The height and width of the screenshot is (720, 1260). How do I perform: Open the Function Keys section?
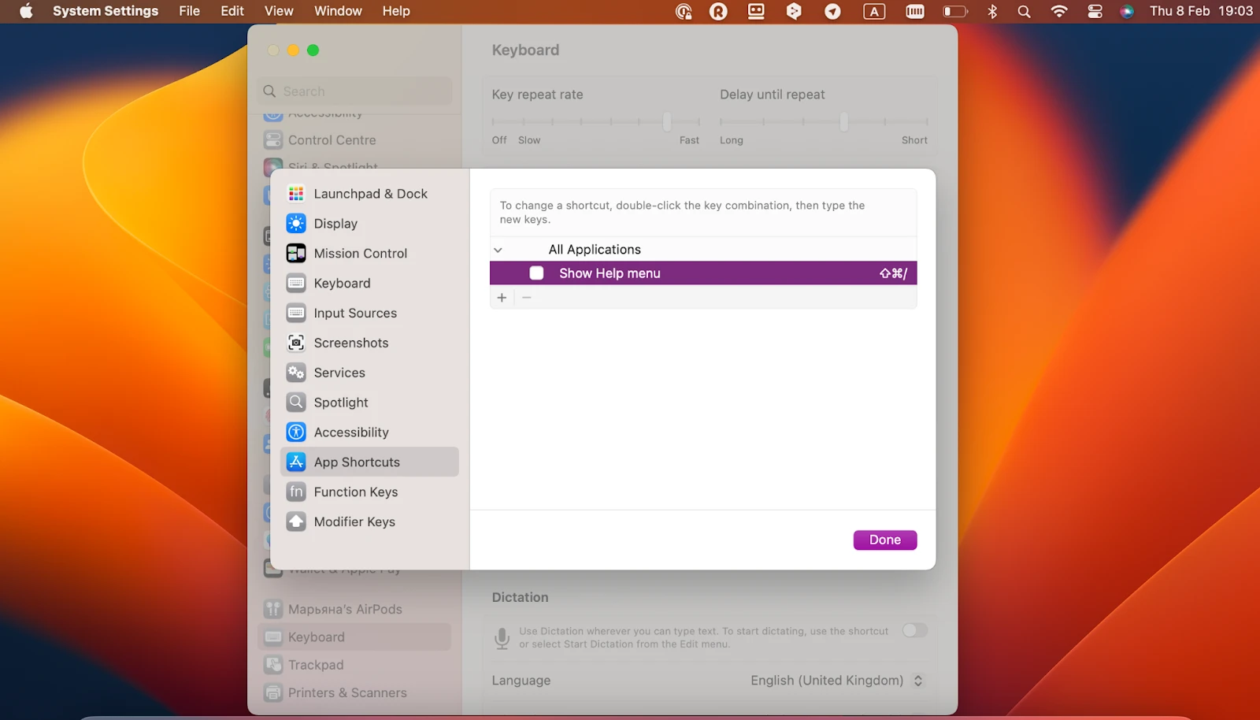tap(355, 492)
